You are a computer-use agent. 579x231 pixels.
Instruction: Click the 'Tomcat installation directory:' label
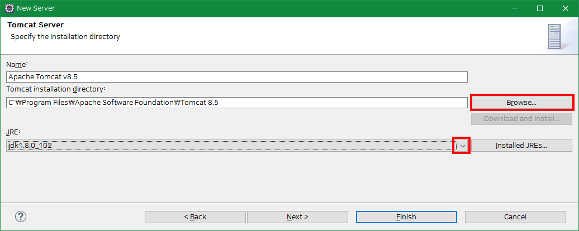tap(56, 89)
